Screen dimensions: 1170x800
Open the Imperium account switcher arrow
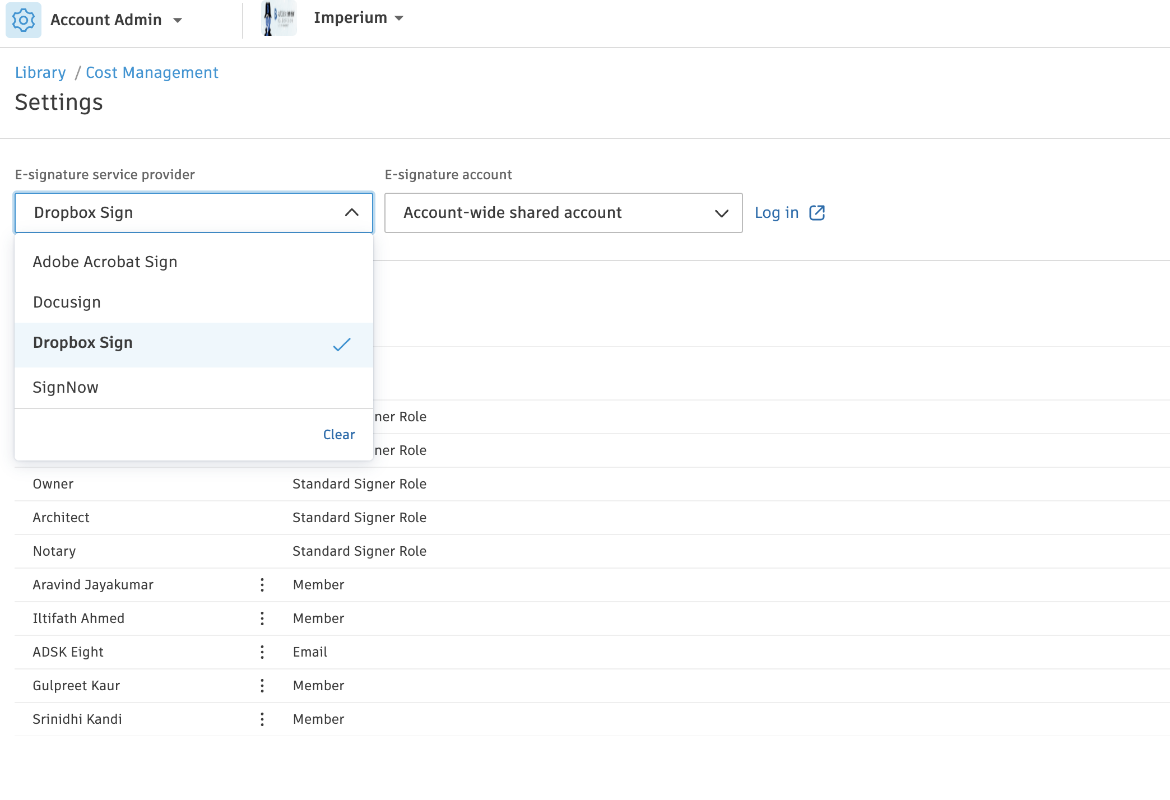399,18
